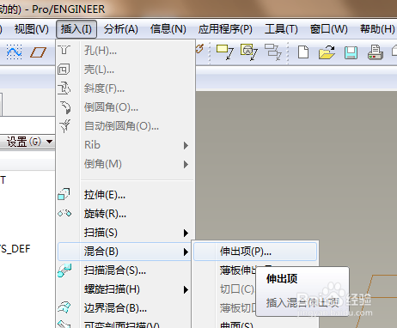
Task: Expand the 螺旋扫描(H) submenu
Action: (x=125, y=289)
